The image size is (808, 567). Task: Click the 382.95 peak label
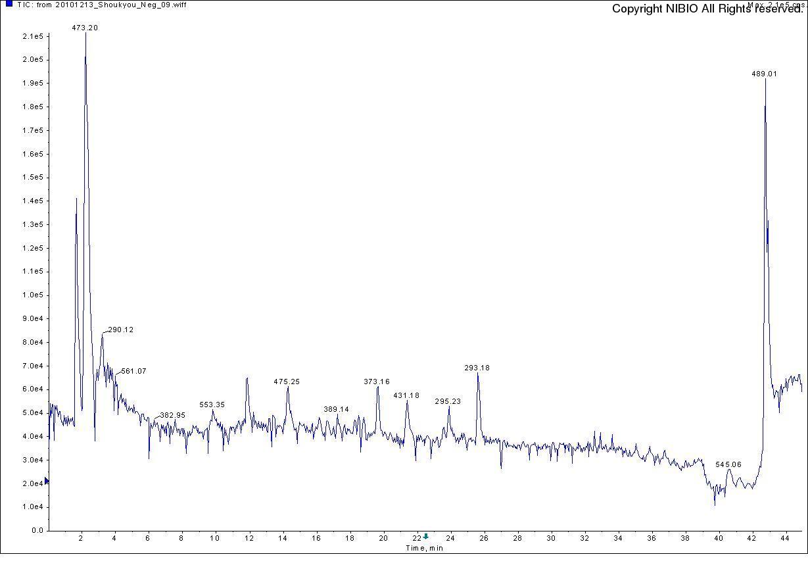click(x=172, y=415)
